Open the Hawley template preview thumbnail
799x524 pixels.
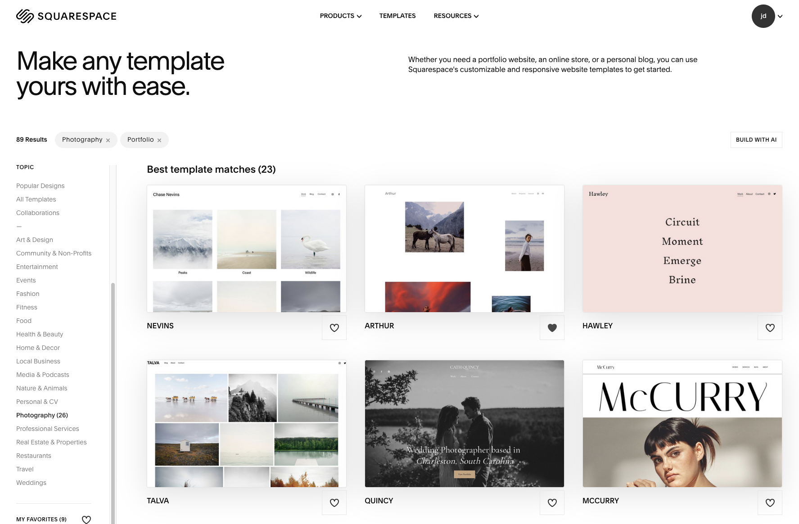pos(682,249)
